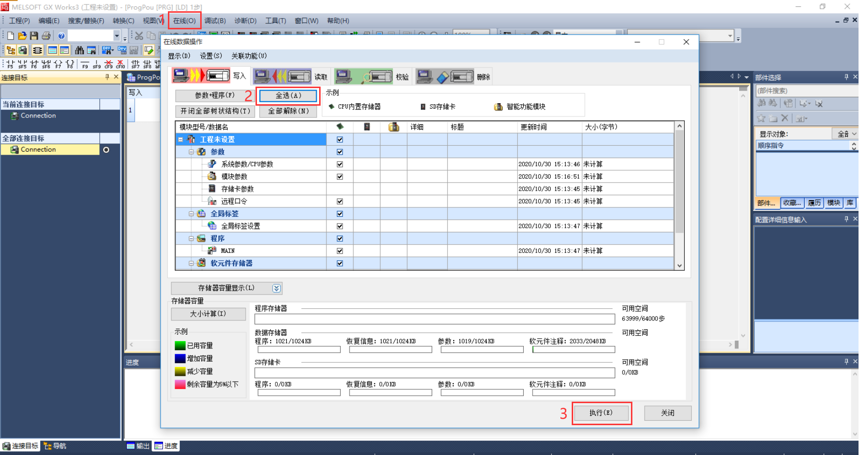Open the Find binoculars icon
860x455 pixels.
[x=79, y=50]
